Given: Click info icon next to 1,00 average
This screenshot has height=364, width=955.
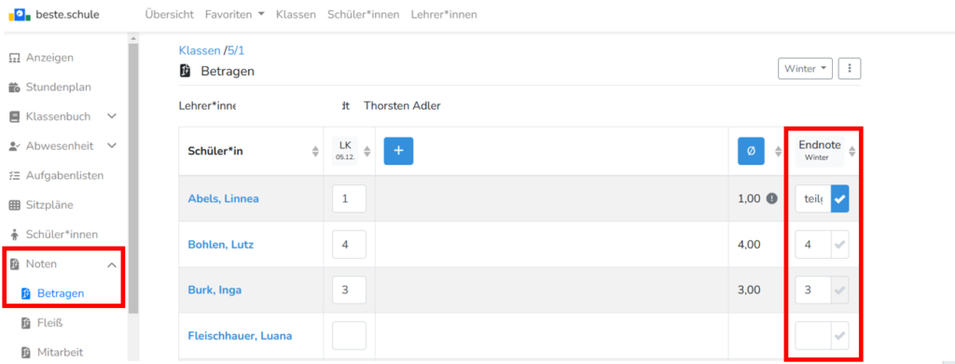Looking at the screenshot, I should 771,198.
